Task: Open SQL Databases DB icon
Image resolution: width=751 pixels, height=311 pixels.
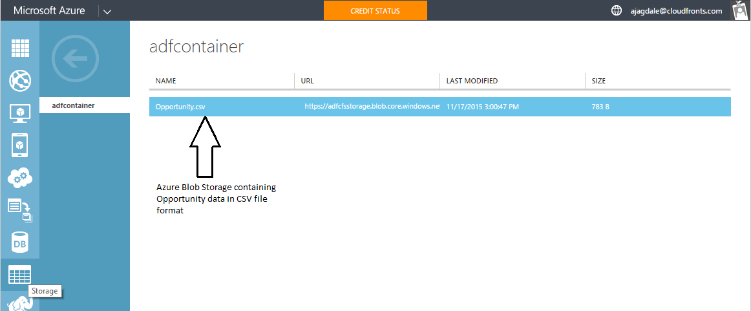Action: [x=20, y=243]
